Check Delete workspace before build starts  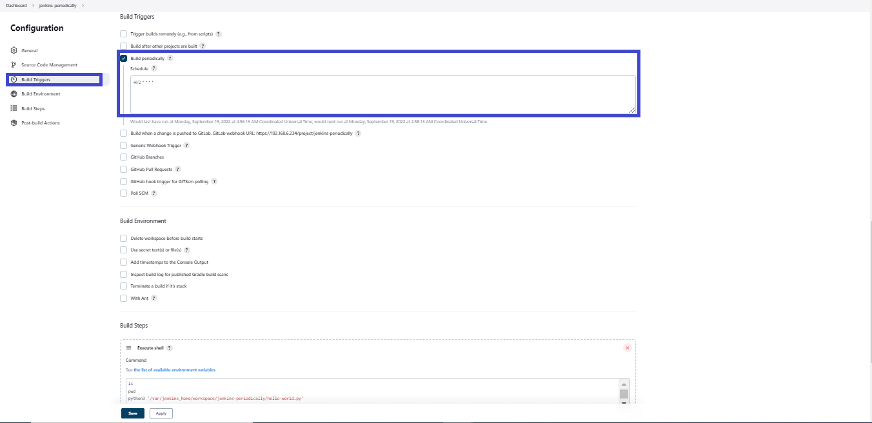click(x=124, y=238)
